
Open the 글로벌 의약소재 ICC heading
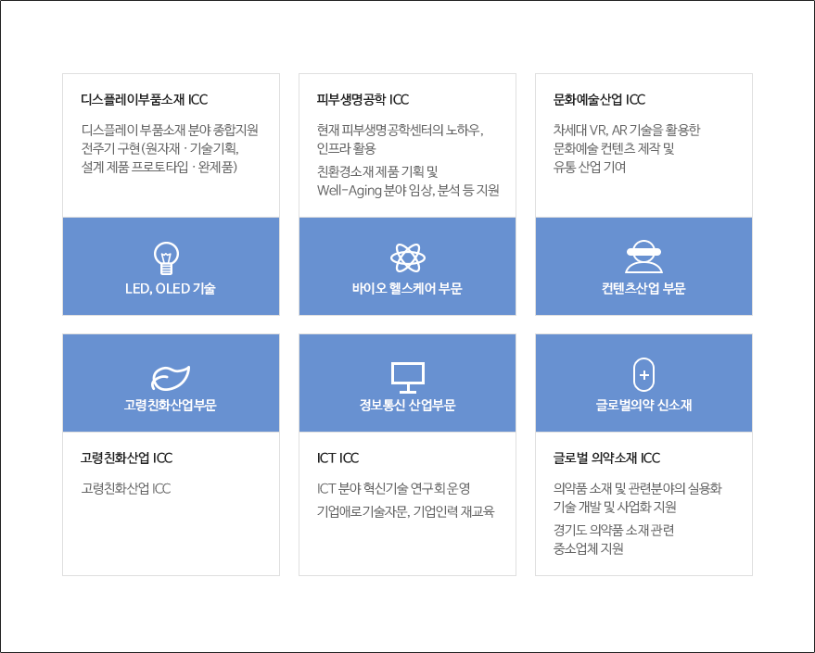(x=606, y=458)
